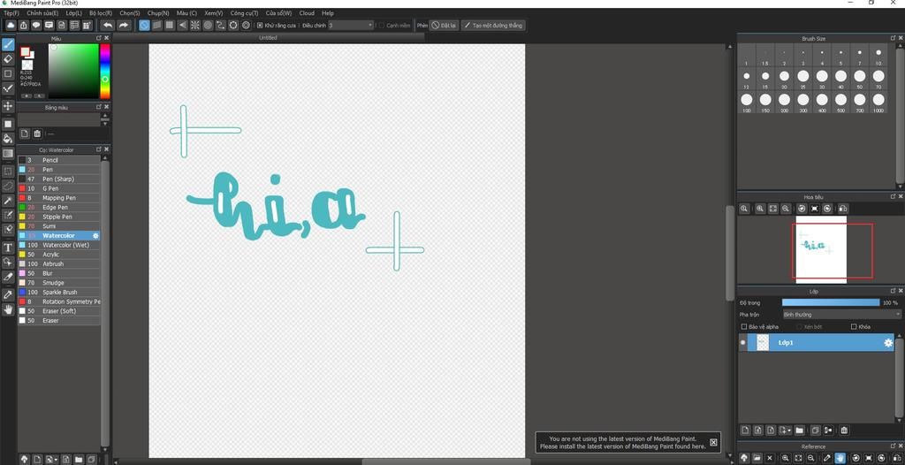This screenshot has width=905, height=465.
Task: Switch to the Untitled document tab
Action: (268, 37)
